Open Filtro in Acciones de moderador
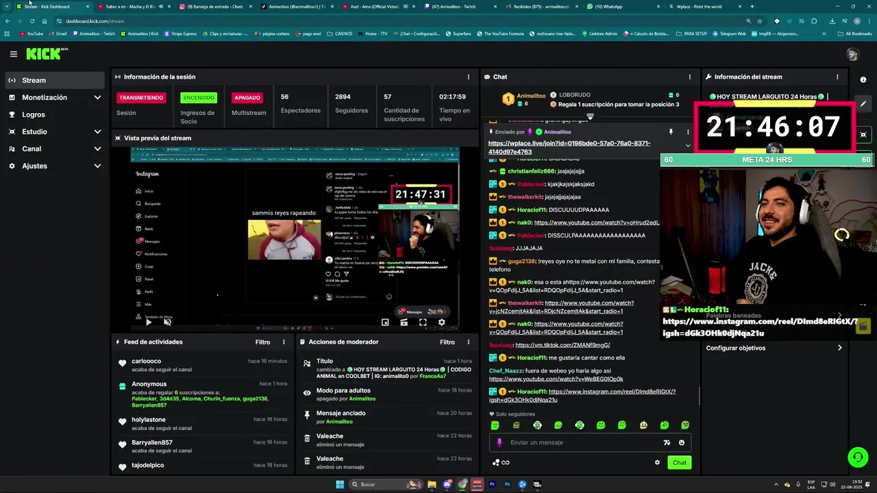This screenshot has height=493, width=877. pos(447,342)
